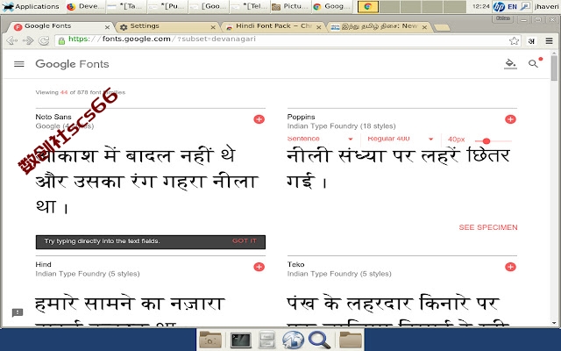Launch the web browser globe dock icon
The width and height of the screenshot is (561, 351).
293,340
